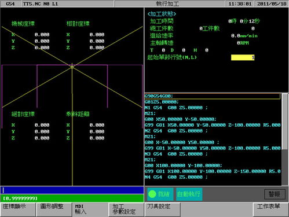Screen dimensions: 289x217
Task: Click the 進給速率 label
Action: pyautogui.click(x=162, y=36)
